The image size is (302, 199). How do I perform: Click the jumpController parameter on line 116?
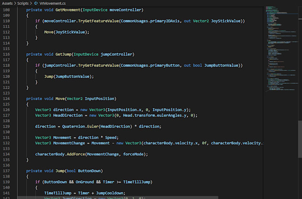(x=116, y=54)
